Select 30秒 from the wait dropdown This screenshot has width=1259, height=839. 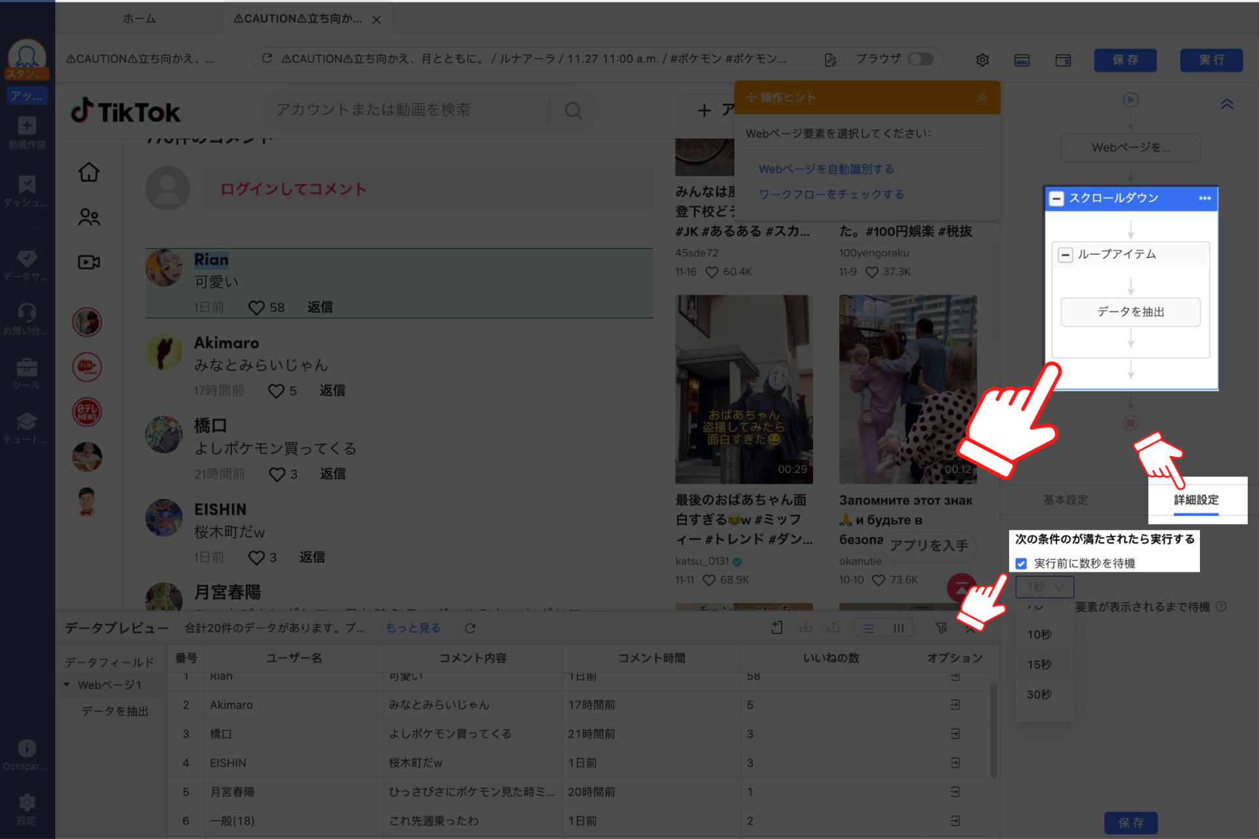point(1044,694)
